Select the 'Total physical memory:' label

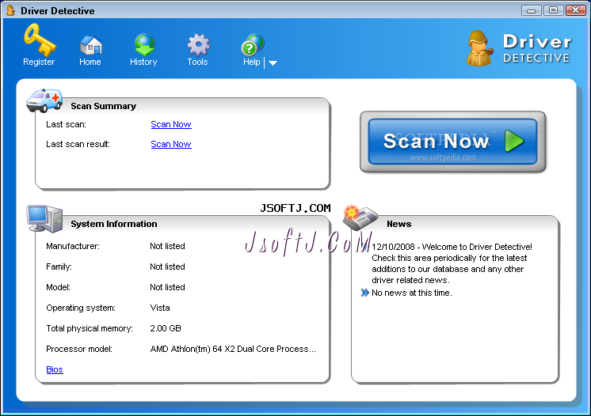pos(90,329)
